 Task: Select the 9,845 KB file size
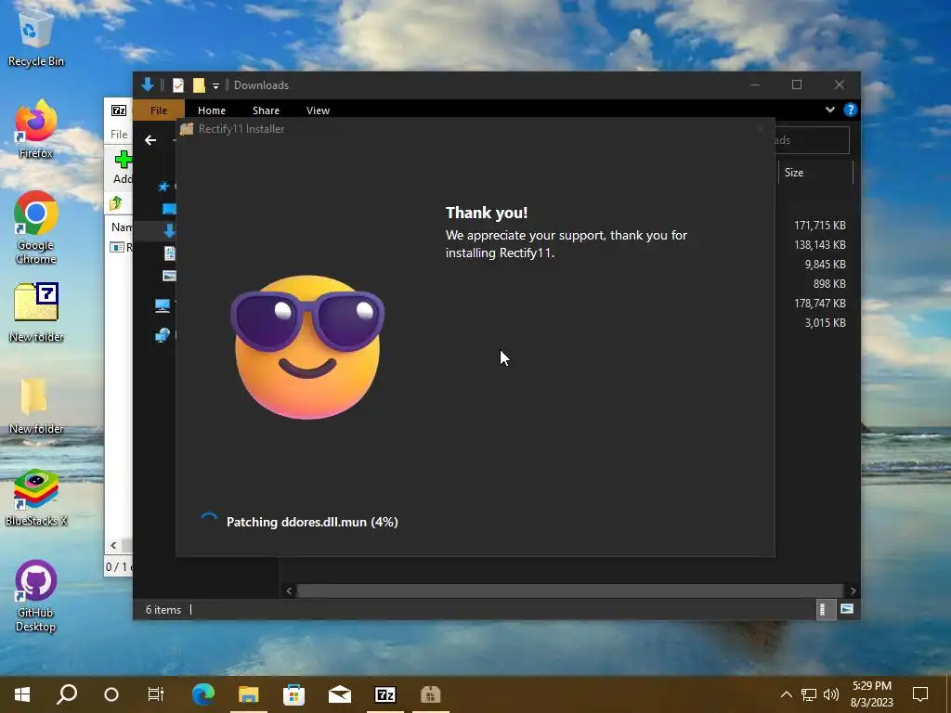(x=825, y=265)
